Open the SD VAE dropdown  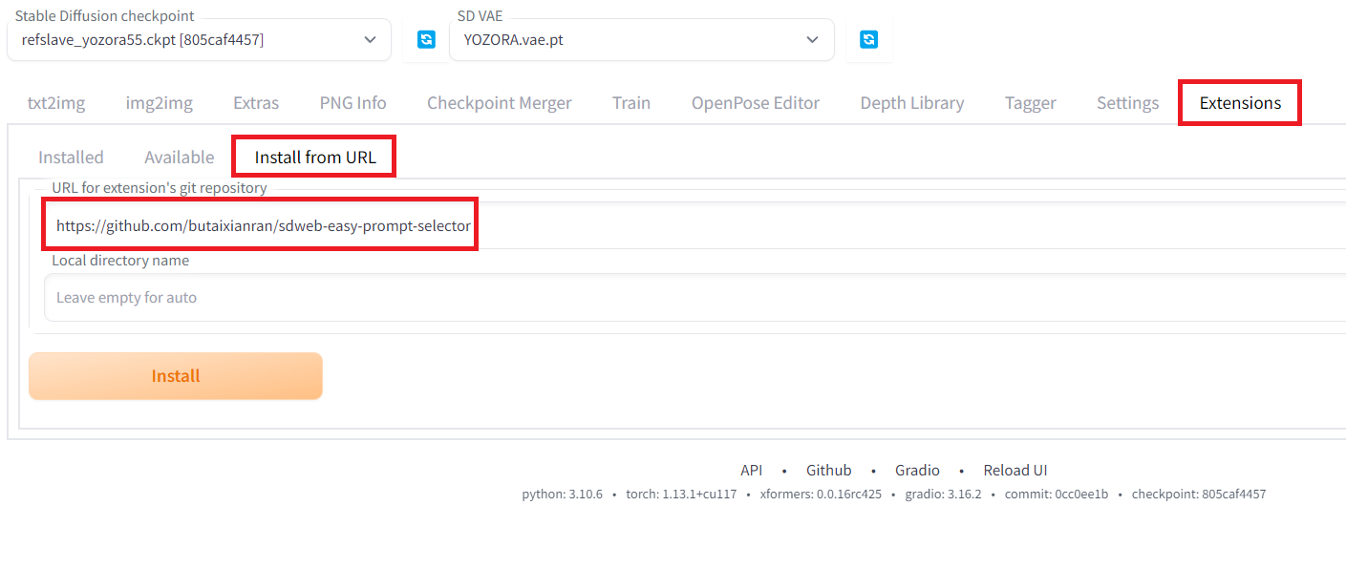click(641, 40)
